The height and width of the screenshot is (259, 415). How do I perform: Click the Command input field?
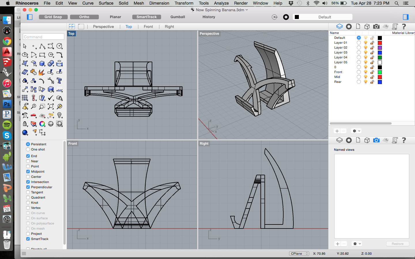pos(44,37)
